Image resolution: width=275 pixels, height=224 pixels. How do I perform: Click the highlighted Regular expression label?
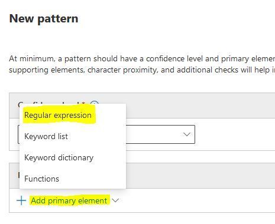[58, 115]
